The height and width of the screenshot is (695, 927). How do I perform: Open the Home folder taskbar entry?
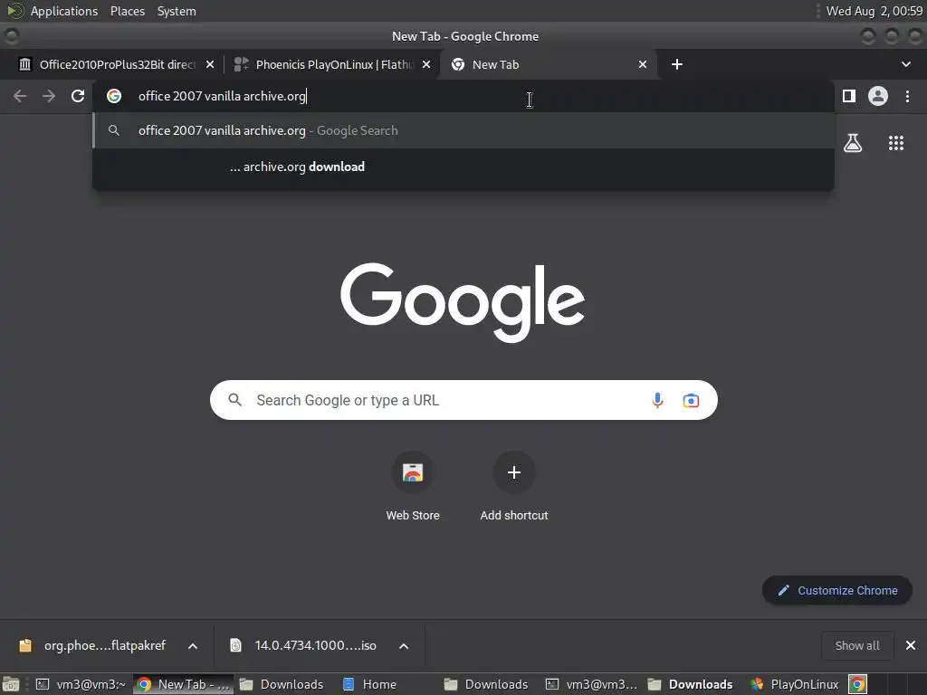click(370, 684)
